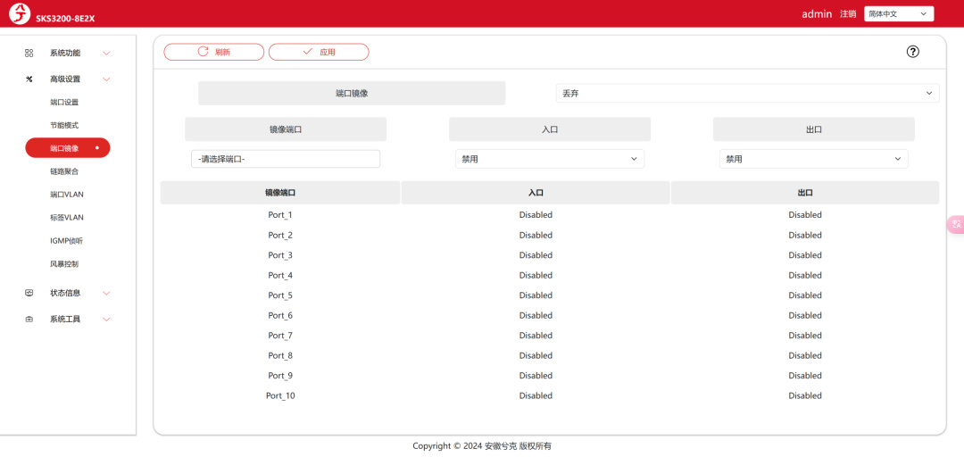Click the 状态信息 menu label
Viewport: 964px width, 457px height.
[65, 293]
